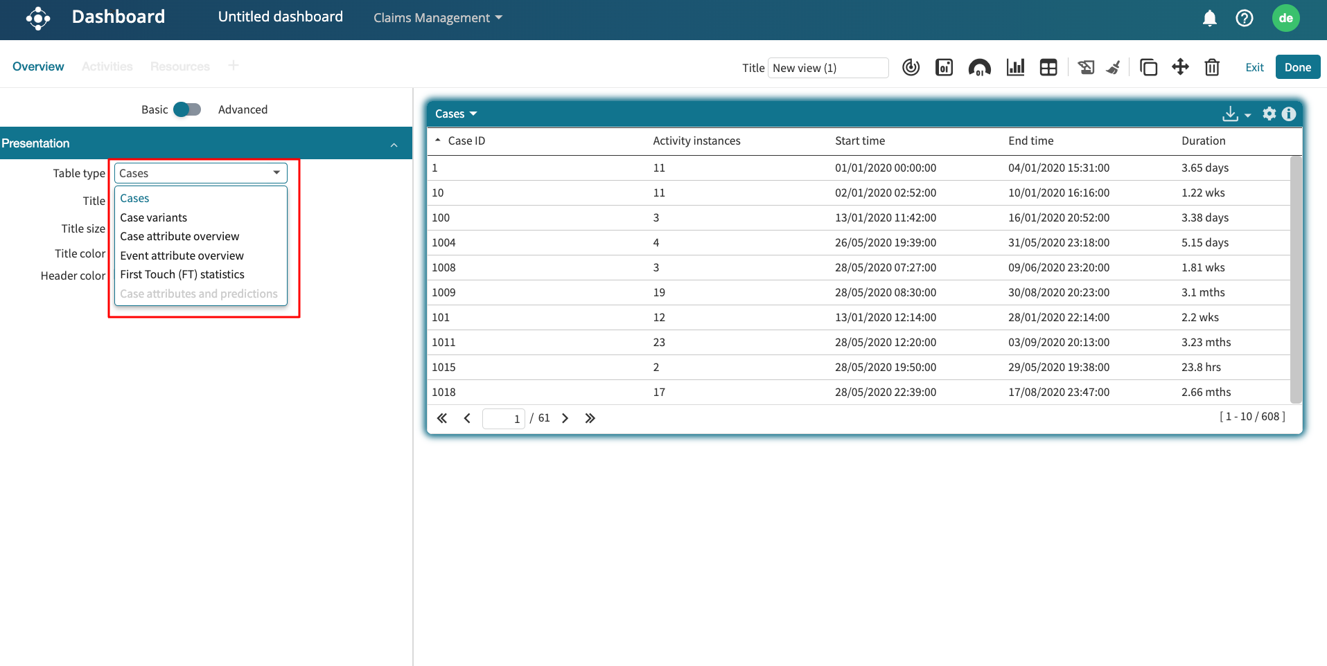The image size is (1327, 666).
Task: Collapse the Presentation section
Action: [394, 144]
